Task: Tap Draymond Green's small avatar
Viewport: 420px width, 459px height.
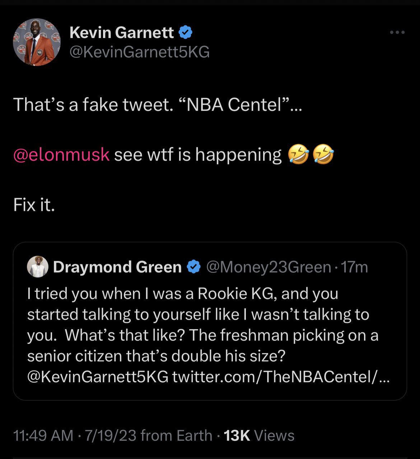Action: 38,267
